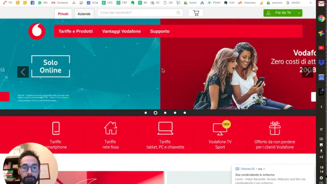Click the Cosa stai cercando search field

point(140,13)
